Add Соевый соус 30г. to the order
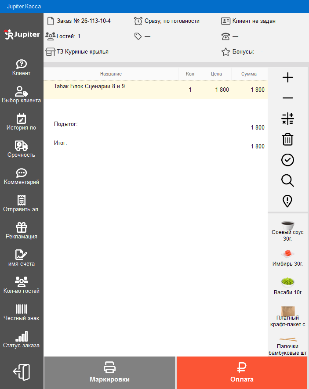Image resolution: width=309 pixels, height=389 pixels. click(x=287, y=231)
